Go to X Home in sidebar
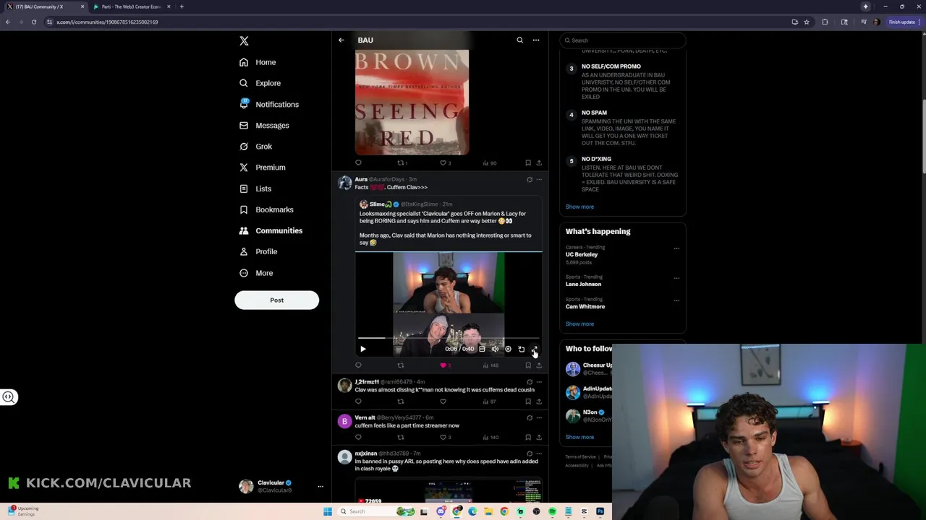926x520 pixels. tap(258, 62)
